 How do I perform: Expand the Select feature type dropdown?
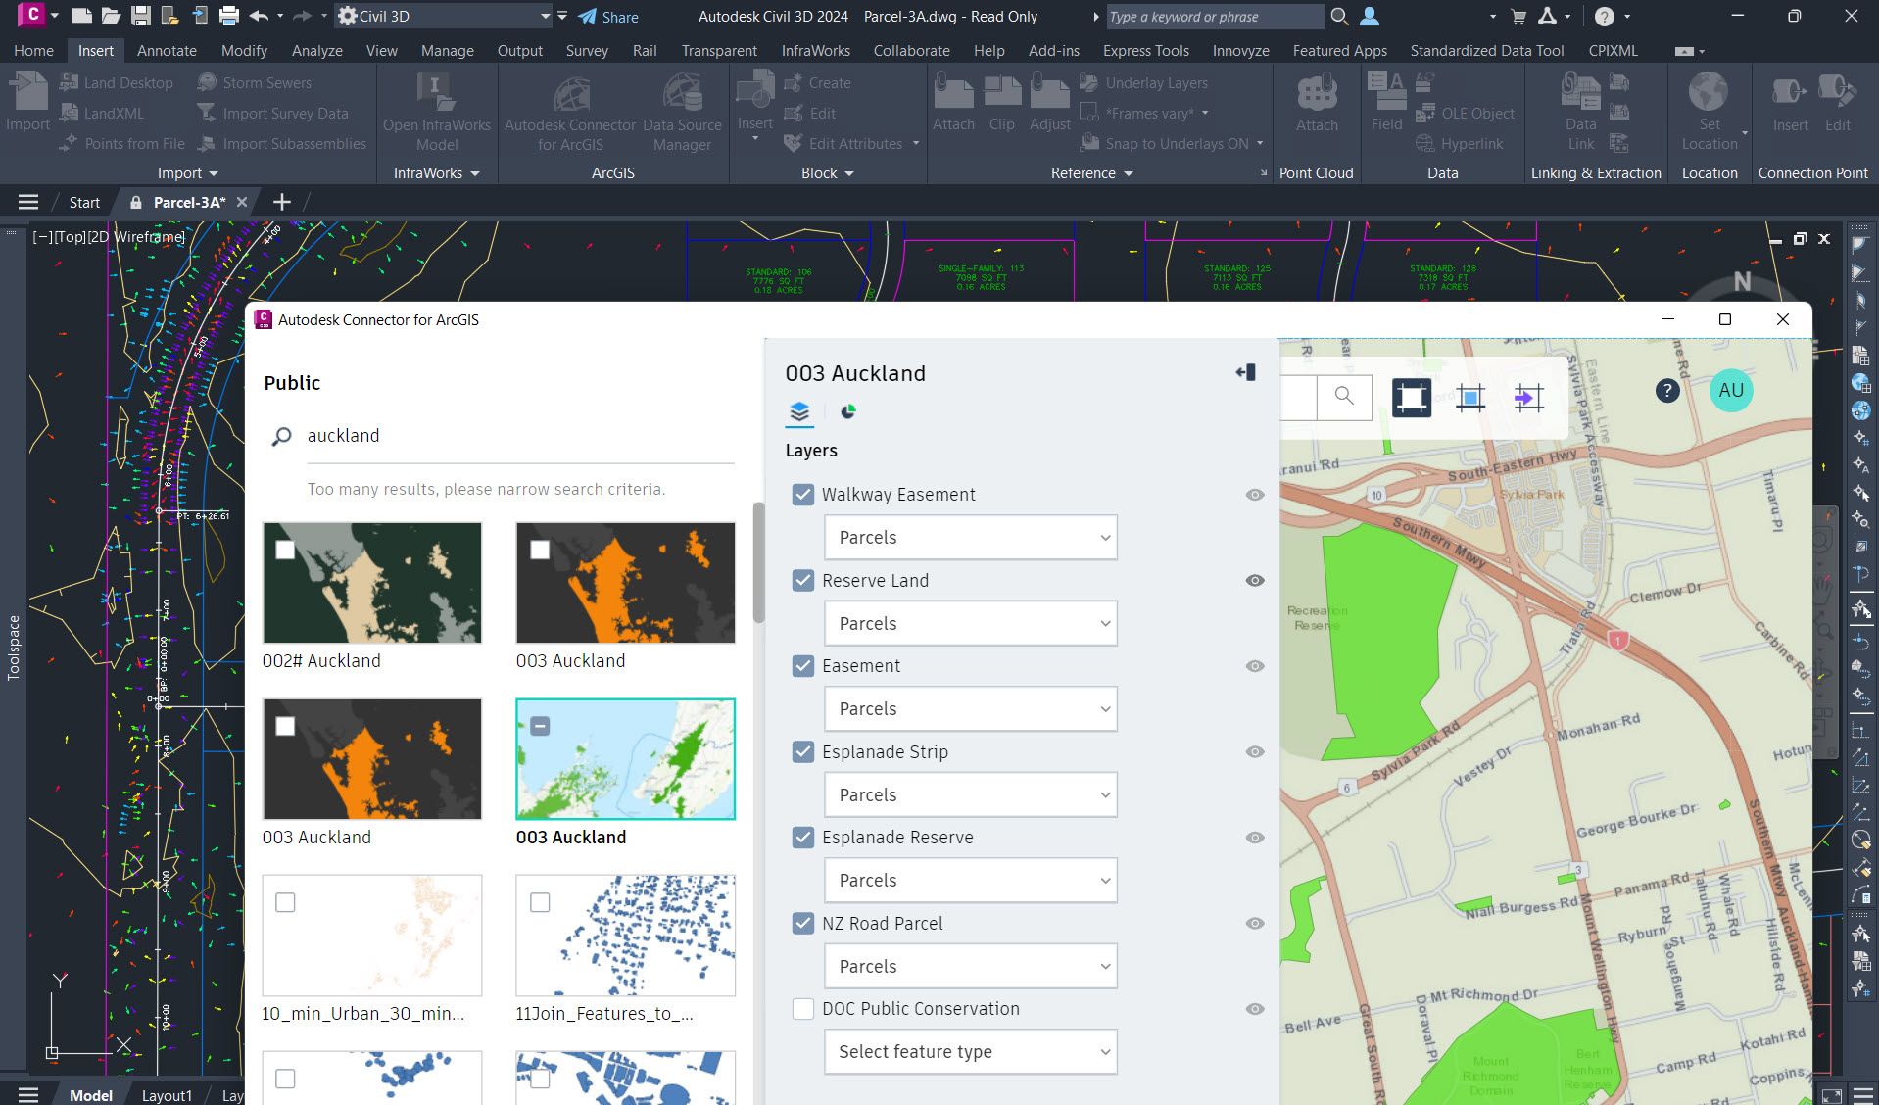click(970, 1052)
